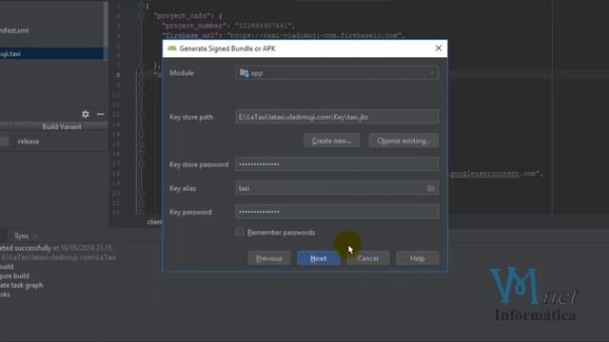This screenshot has width=609, height=342.
Task: Click the firebase_url line in the editor
Action: click(283, 35)
